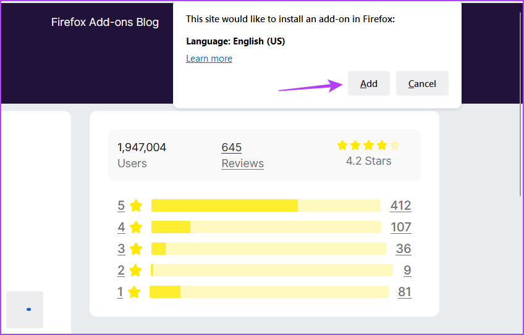Viewport: 524px width, 335px height.
Task: Click the 1 star rating icon
Action: click(x=134, y=292)
